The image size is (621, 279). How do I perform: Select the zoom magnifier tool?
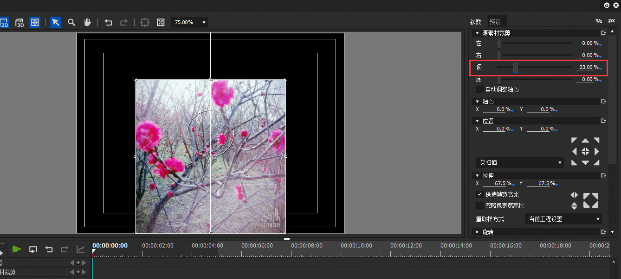click(71, 22)
